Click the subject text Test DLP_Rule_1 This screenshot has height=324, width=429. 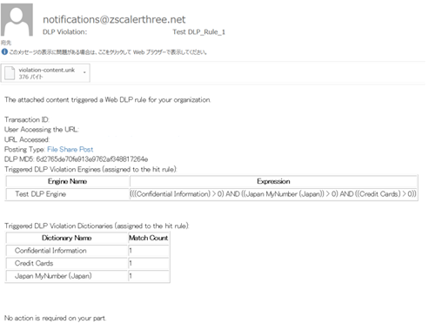[x=198, y=32]
